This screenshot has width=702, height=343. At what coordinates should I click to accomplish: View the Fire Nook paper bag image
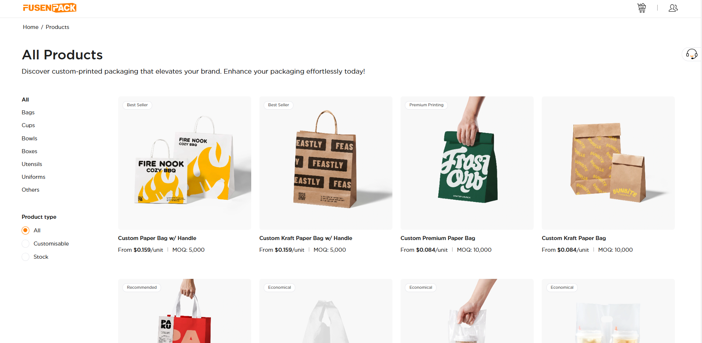pos(184,163)
